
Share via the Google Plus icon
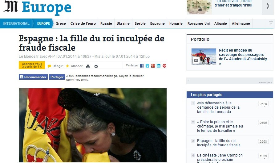pyautogui.click(x=153, y=66)
